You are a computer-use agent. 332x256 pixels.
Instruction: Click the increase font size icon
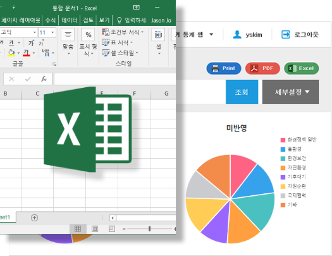32,43
